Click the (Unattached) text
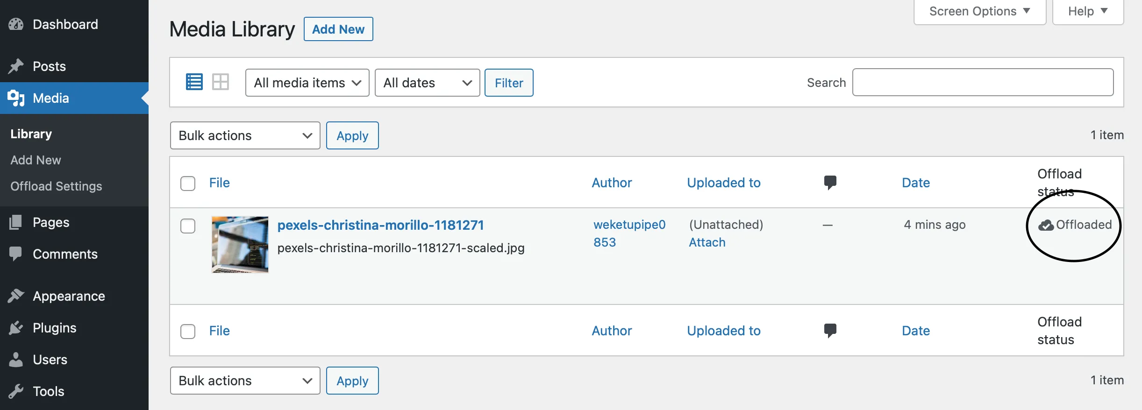The width and height of the screenshot is (1142, 410). click(x=726, y=225)
